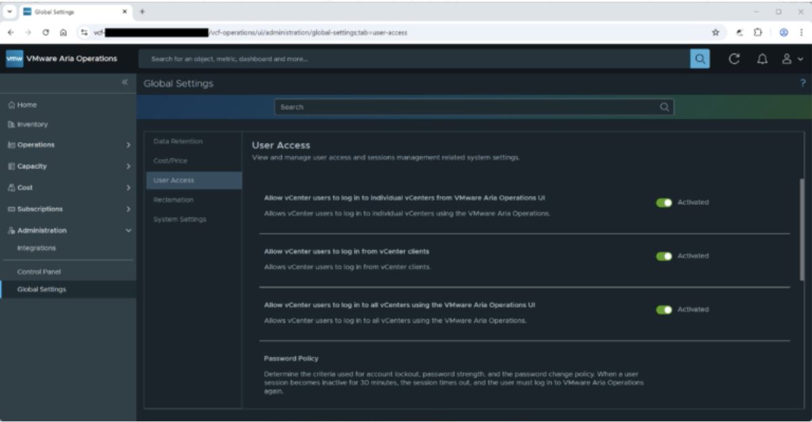Screen dimensions: 812x422
Task: Click the Capacity icon in sidebar
Action: pyautogui.click(x=11, y=166)
